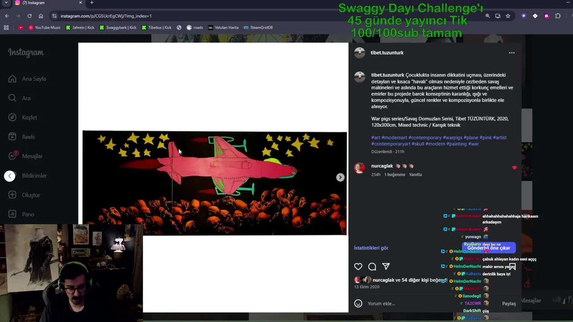Image resolution: width=573 pixels, height=322 pixels.
Task: Open the roads bookmark
Action: click(x=195, y=27)
